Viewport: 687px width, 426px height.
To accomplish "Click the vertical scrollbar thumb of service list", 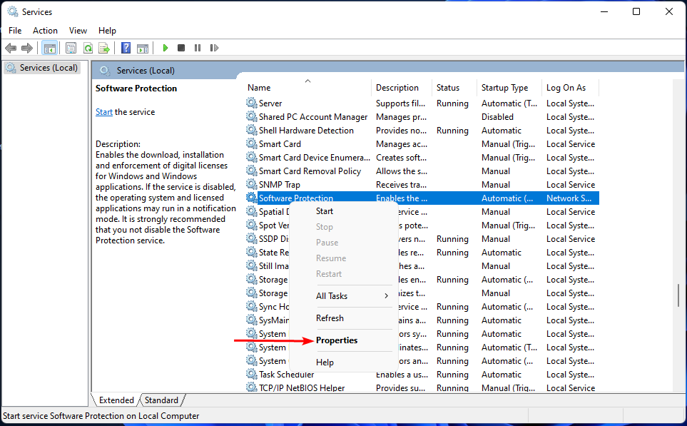I will pyautogui.click(x=679, y=295).
